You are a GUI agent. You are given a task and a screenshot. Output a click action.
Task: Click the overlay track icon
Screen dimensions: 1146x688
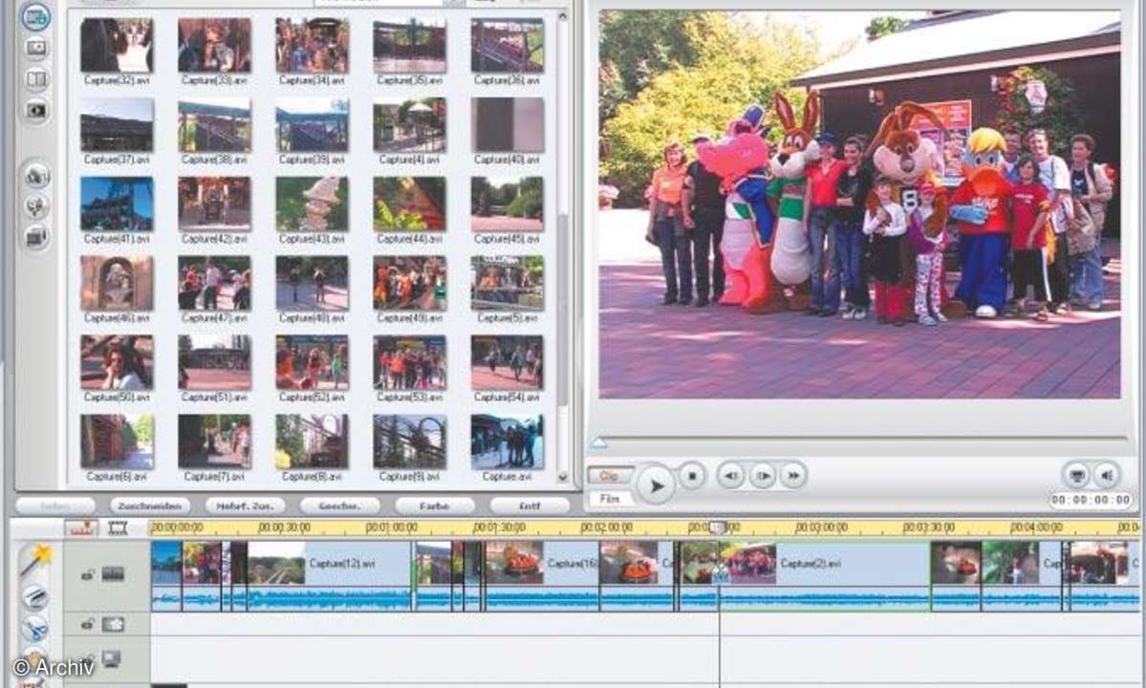coord(113,625)
